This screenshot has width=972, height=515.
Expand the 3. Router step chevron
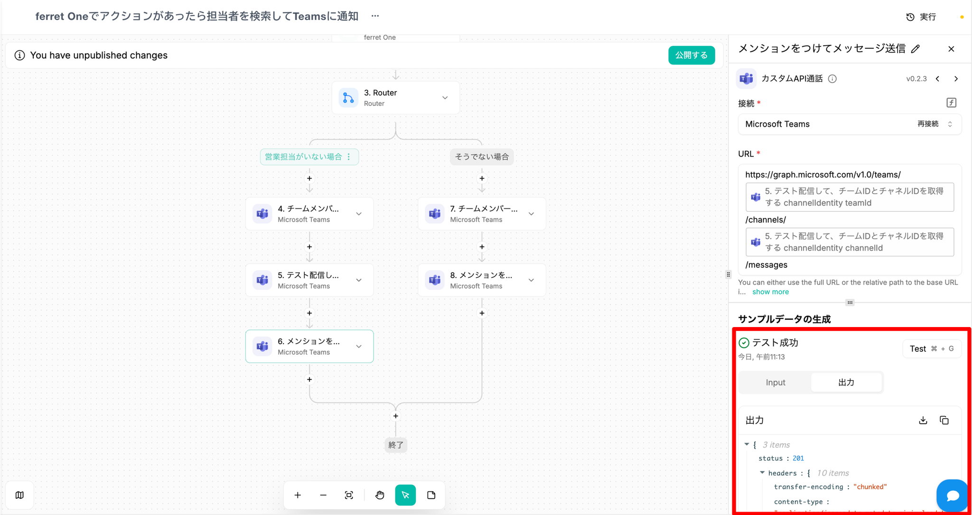(x=445, y=98)
